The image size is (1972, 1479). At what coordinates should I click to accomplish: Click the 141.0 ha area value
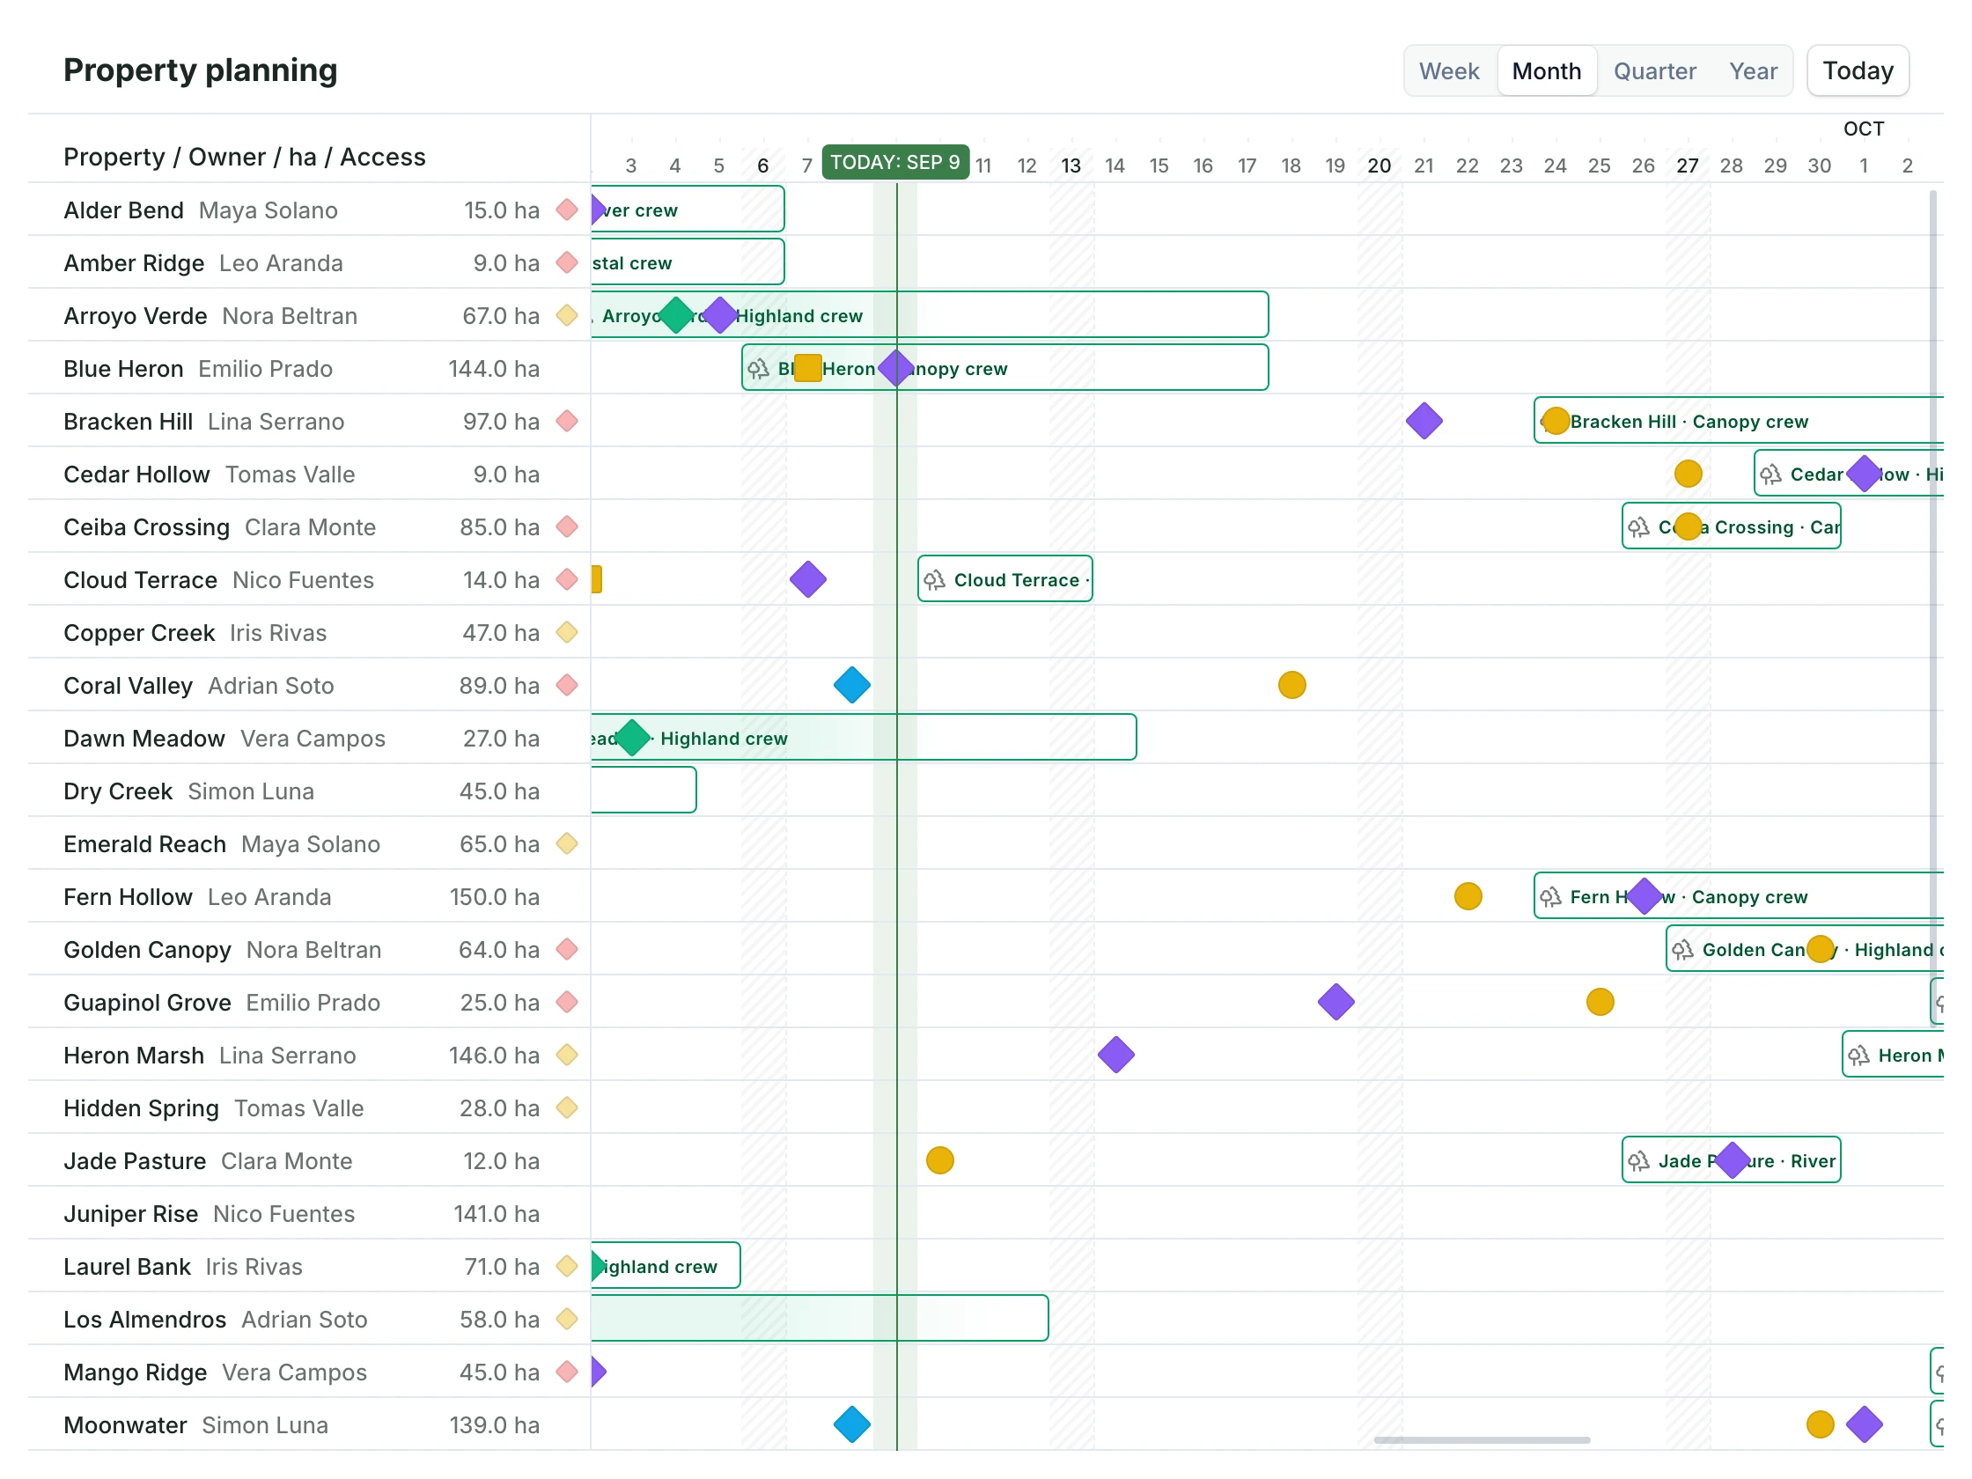(x=497, y=1214)
